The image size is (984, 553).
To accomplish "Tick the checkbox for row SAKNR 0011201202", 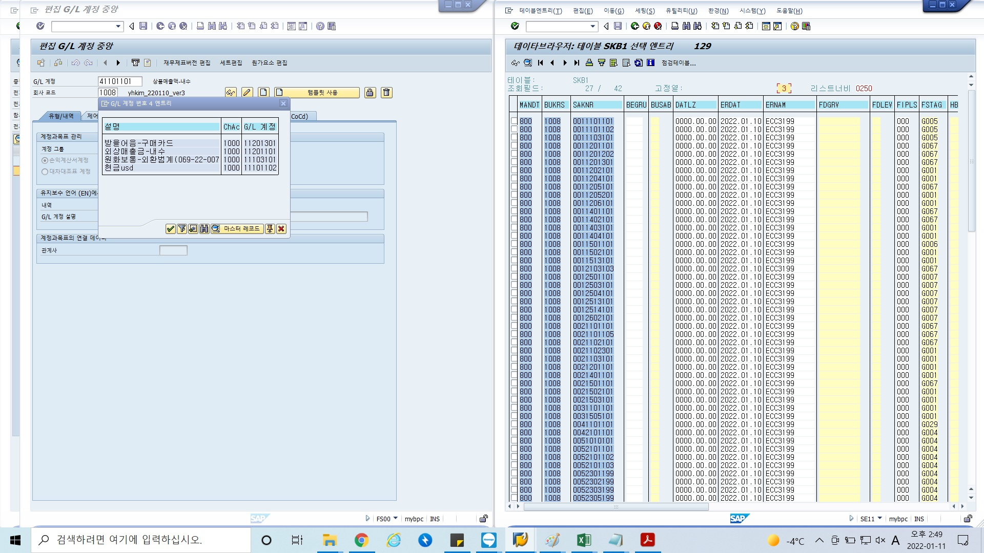I will tap(514, 154).
